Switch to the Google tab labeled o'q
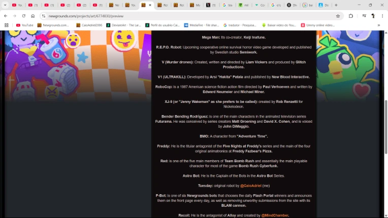This screenshot has height=218, width=388. [x=276, y=5]
